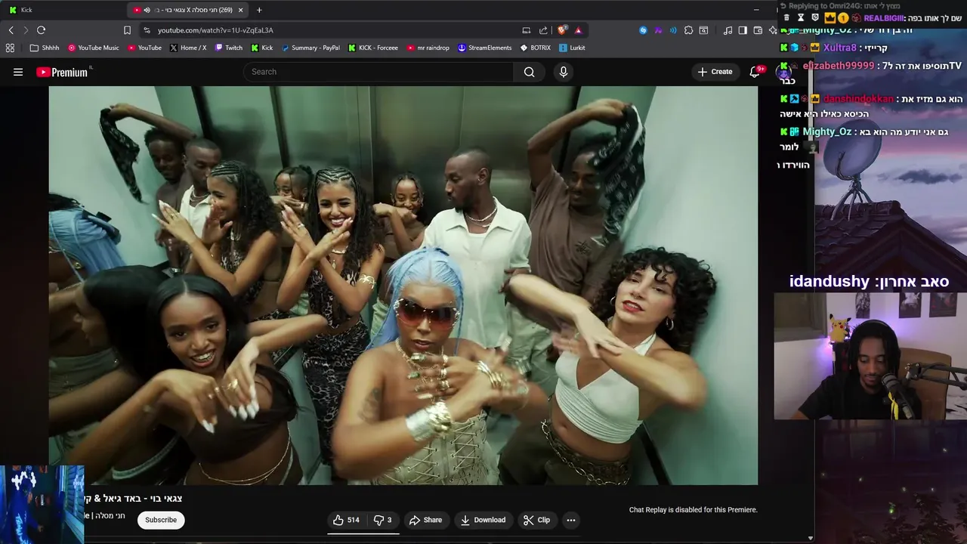The height and width of the screenshot is (544, 967).
Task: Click the small mini player thumbnail
Action: tap(42, 504)
